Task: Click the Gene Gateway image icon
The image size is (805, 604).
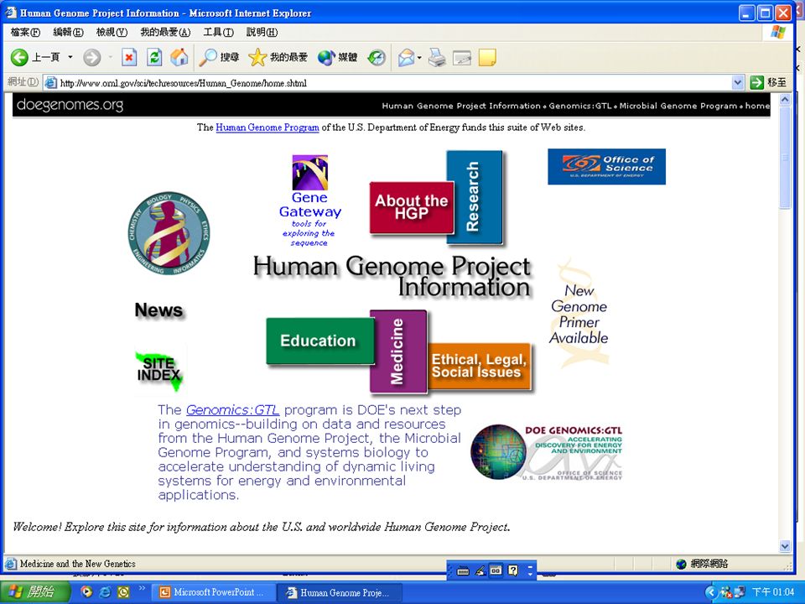Action: coord(309,172)
